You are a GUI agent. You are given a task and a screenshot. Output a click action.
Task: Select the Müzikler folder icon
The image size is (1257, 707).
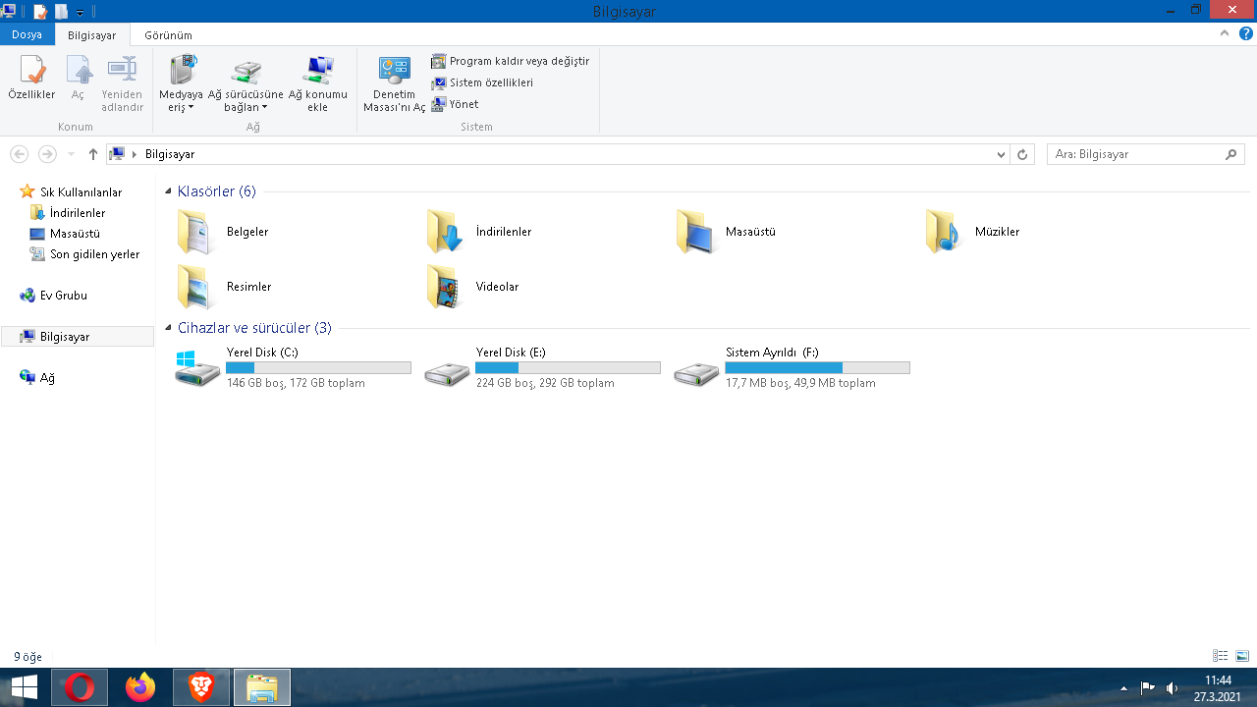[x=944, y=232]
